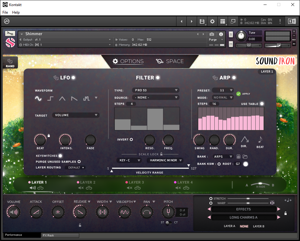Select the sawtooth LFO waveform

74,99
